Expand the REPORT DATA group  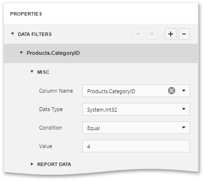32,164
